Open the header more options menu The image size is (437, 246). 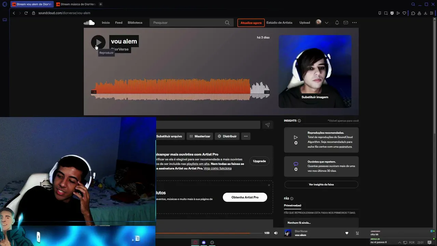pyautogui.click(x=354, y=23)
